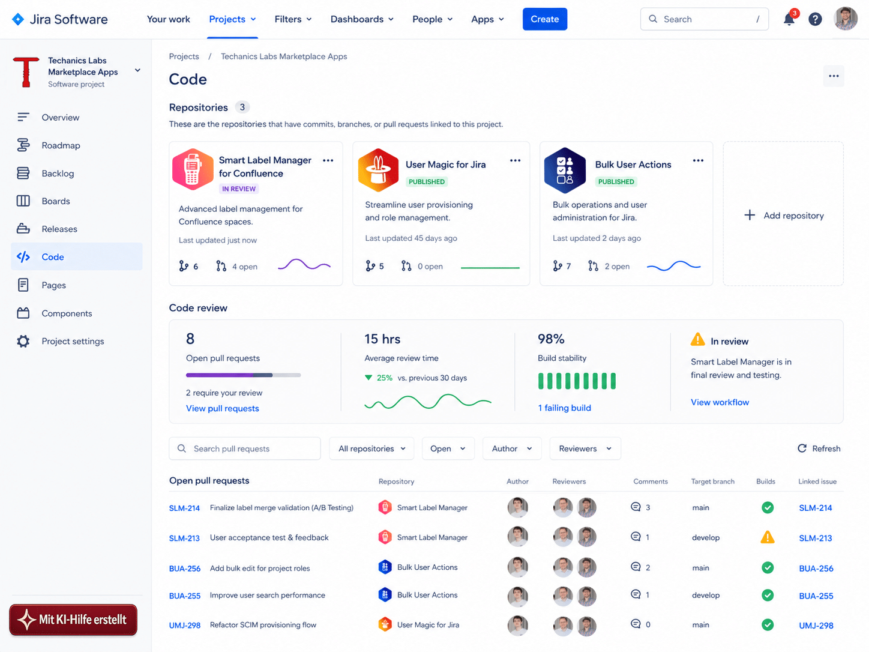Image resolution: width=869 pixels, height=652 pixels.
Task: Focus the top Search field
Action: coord(705,19)
